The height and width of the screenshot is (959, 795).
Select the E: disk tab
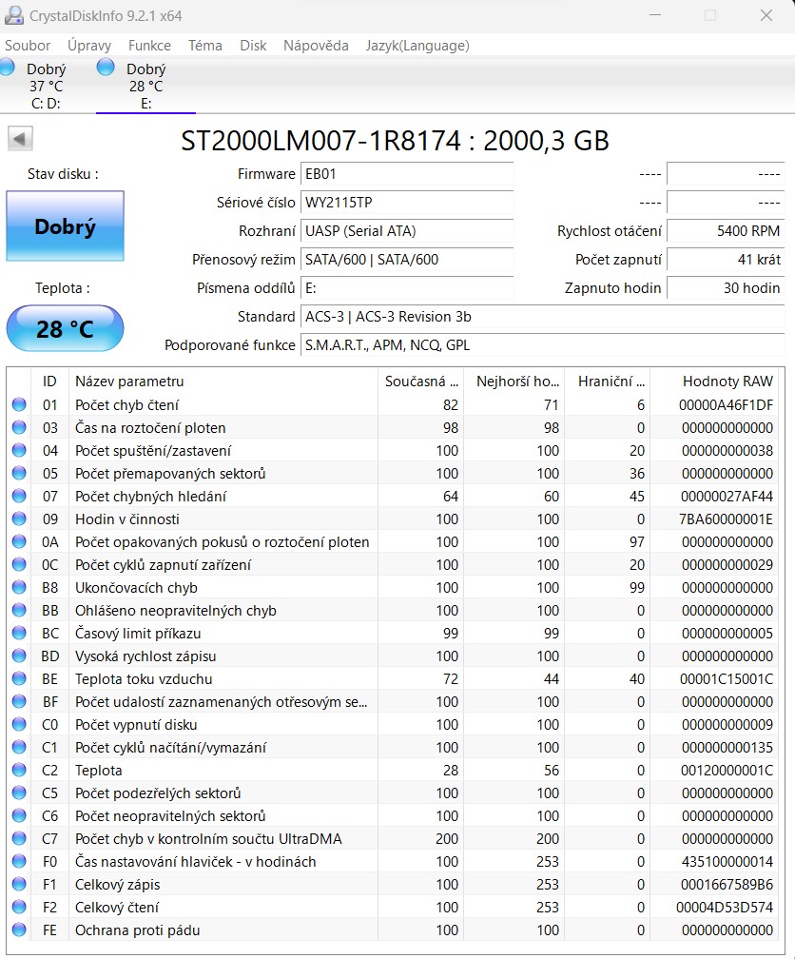click(x=145, y=86)
